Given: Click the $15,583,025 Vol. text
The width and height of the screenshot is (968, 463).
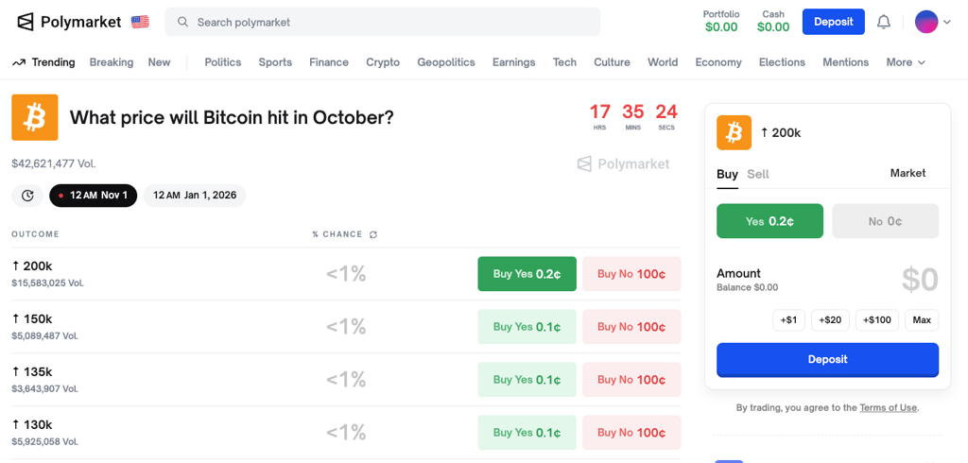Looking at the screenshot, I should pos(47,283).
